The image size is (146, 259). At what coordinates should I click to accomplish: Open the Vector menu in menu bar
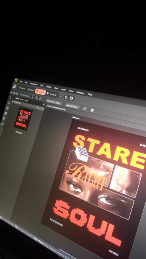click(49, 86)
